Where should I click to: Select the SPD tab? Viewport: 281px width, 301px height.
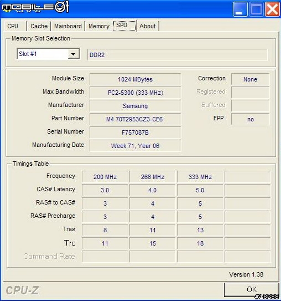pos(124,25)
